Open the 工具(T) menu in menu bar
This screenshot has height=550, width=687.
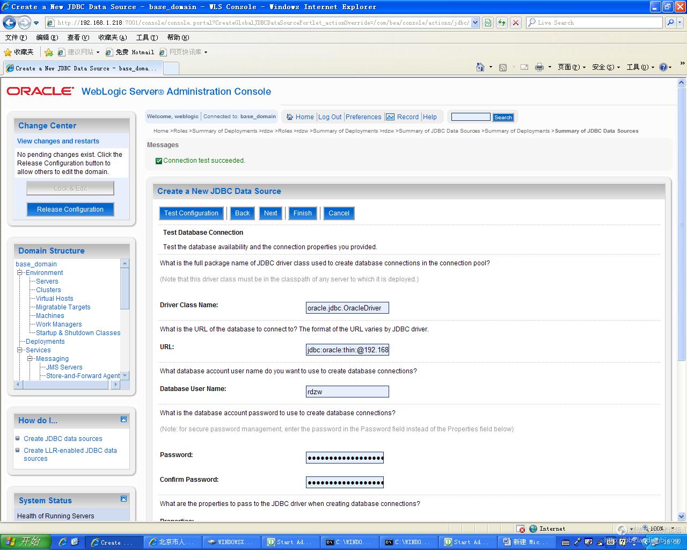[x=147, y=38]
